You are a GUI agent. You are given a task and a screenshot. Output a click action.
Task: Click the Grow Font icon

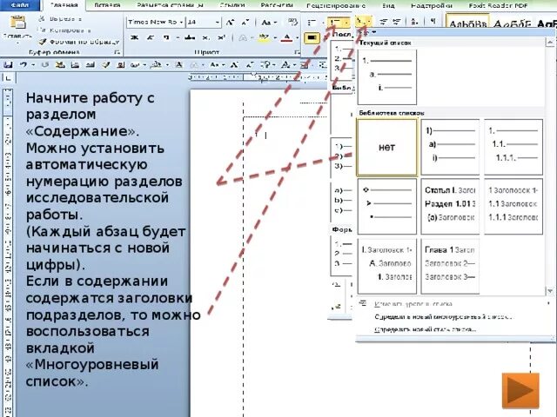pyautogui.click(x=230, y=23)
